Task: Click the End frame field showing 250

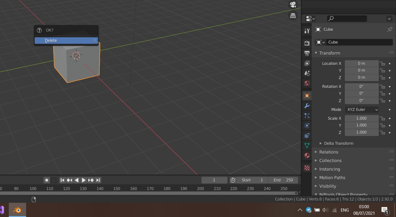Action: tap(283, 180)
